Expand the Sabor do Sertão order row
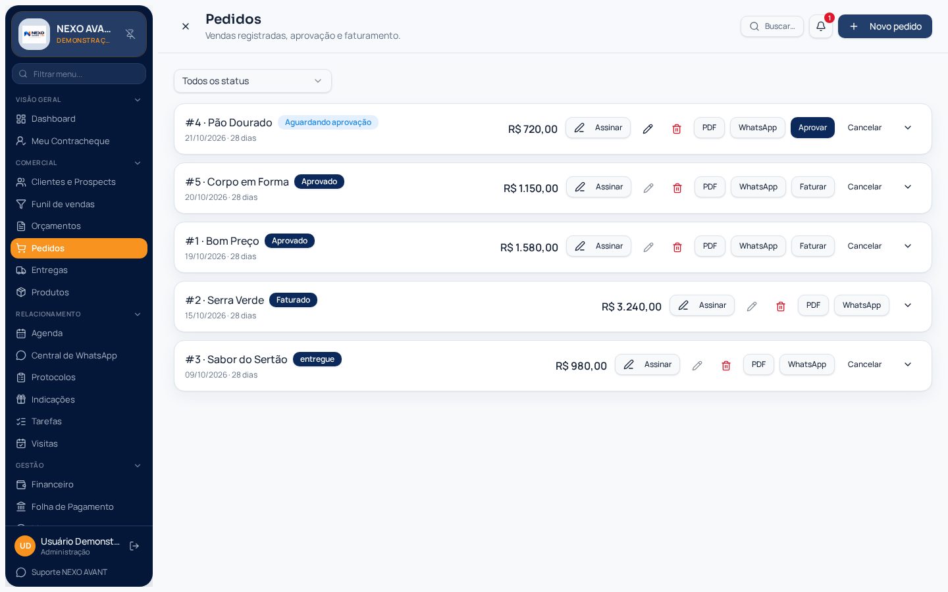The width and height of the screenshot is (948, 592). 908,364
